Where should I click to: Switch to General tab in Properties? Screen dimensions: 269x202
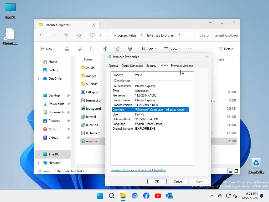click(113, 65)
